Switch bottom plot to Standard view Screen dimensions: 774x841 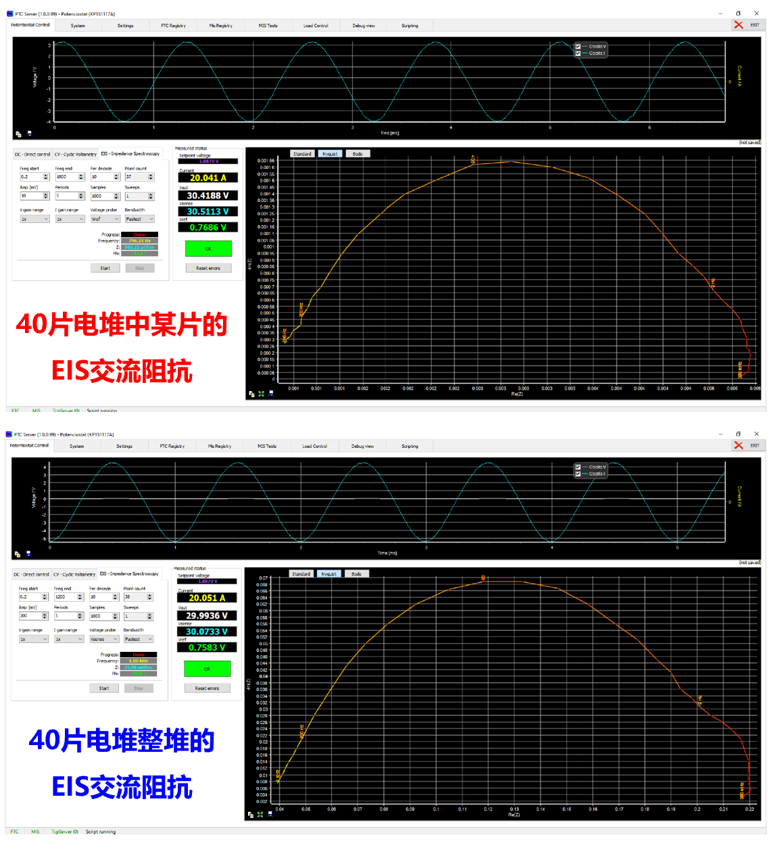click(x=301, y=574)
